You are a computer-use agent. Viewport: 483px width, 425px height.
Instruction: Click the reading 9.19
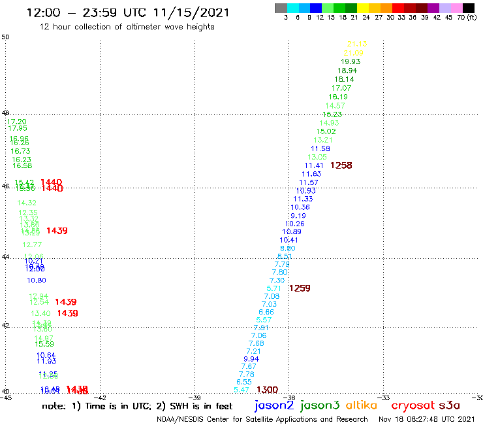298,215
